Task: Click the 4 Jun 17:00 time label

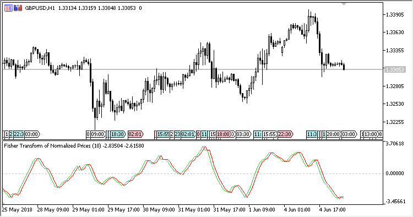Action: click(333, 210)
